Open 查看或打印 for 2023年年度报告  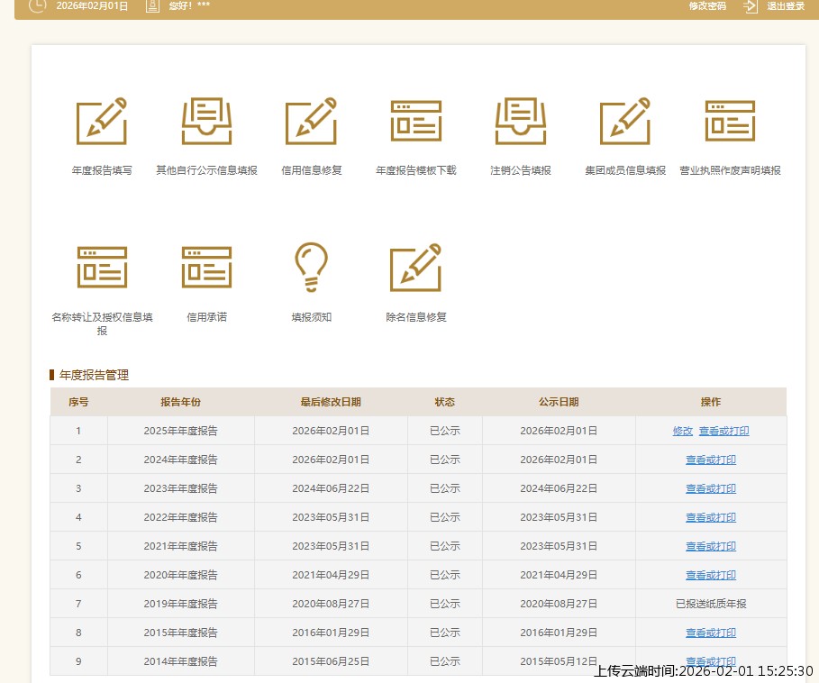[x=710, y=488]
